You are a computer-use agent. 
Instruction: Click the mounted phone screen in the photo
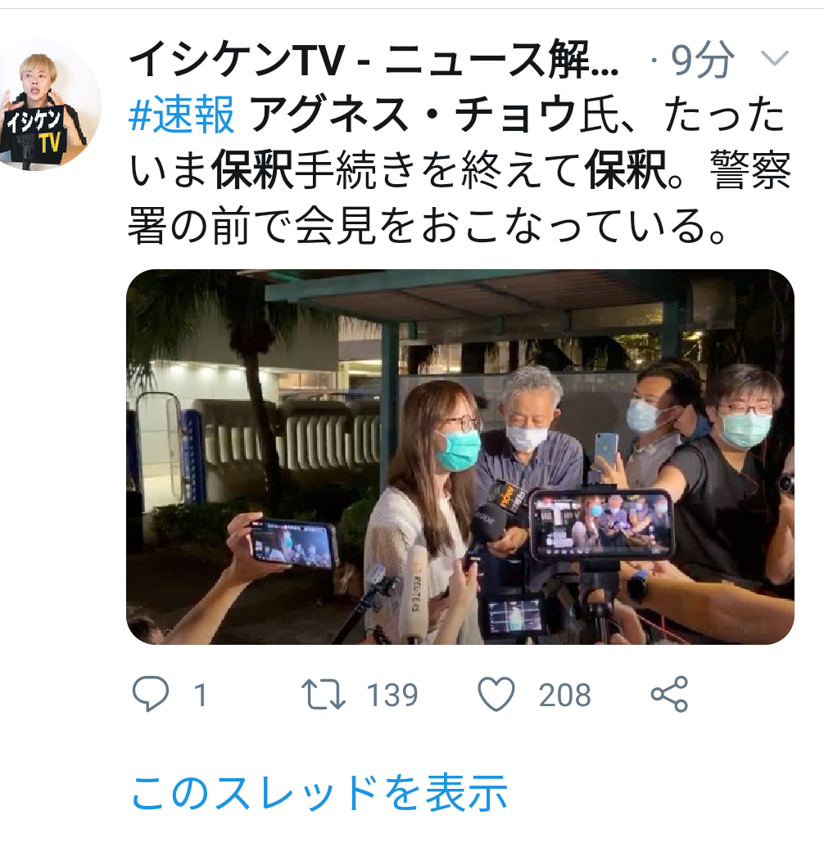(601, 525)
